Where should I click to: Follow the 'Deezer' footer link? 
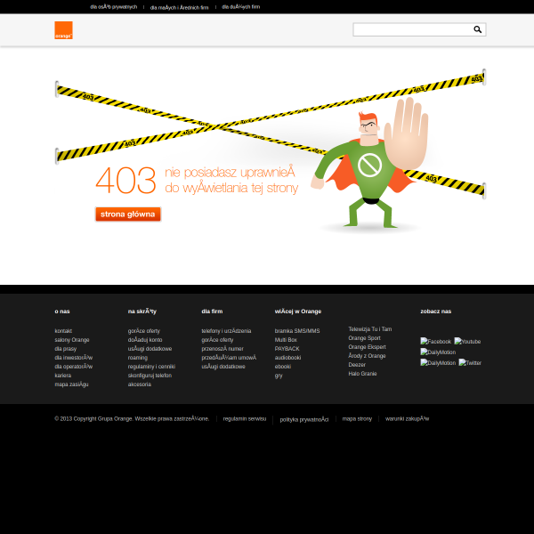pos(357,364)
